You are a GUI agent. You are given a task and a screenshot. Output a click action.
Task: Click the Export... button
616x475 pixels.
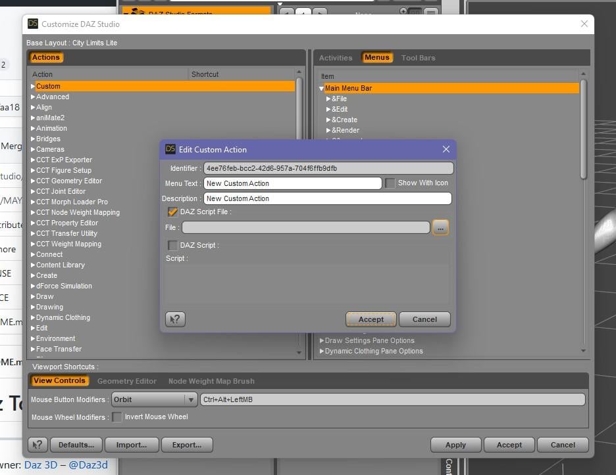coord(187,445)
